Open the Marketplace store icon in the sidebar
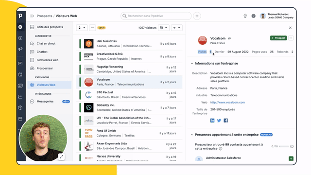The width and height of the screenshot is (311, 175). (x=20, y=119)
